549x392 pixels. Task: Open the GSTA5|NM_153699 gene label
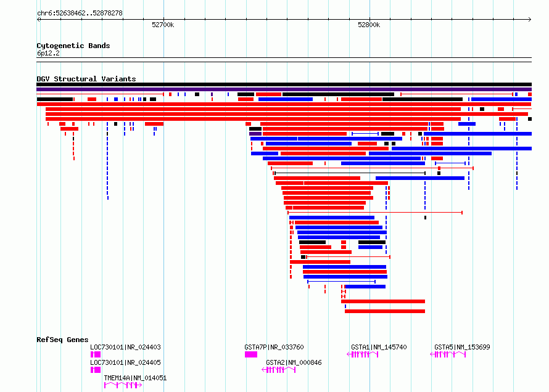(x=462, y=347)
